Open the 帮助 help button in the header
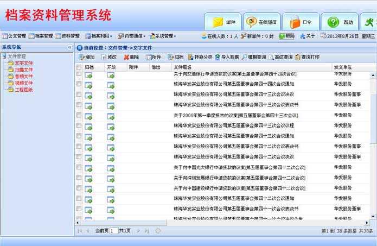377x246 pixels. tap(339, 22)
